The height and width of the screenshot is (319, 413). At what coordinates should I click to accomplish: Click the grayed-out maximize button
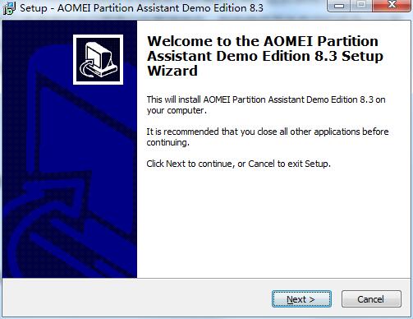[x=361, y=5]
